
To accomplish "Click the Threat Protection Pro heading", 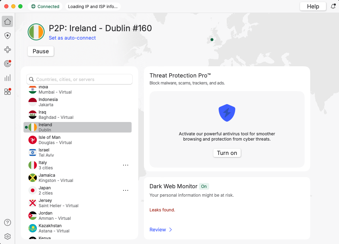I will coord(180,75).
